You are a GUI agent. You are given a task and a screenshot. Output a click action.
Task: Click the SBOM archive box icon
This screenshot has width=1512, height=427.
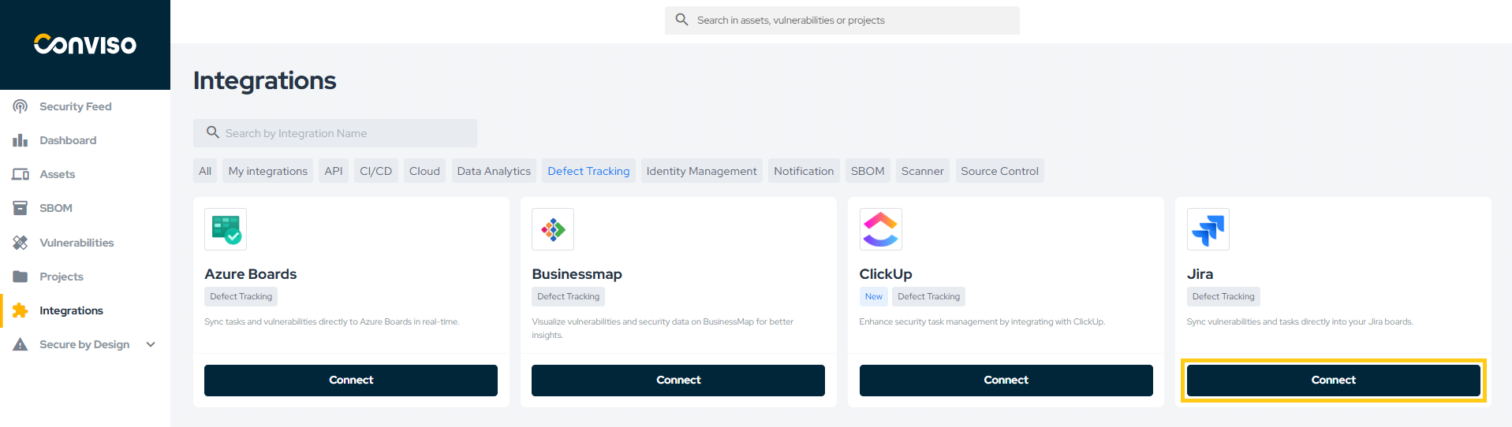tap(21, 208)
